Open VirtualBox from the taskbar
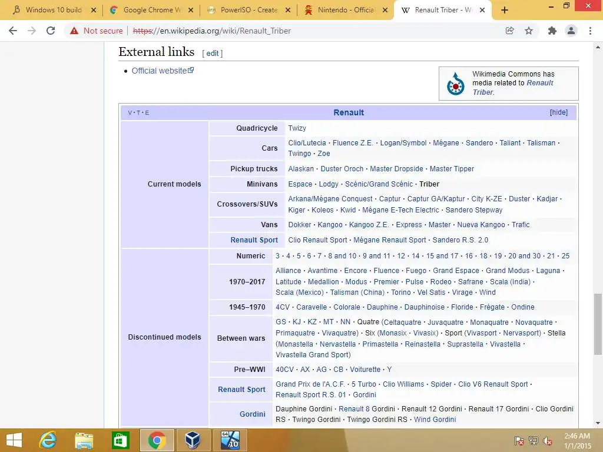This screenshot has width=603, height=452. click(x=193, y=440)
